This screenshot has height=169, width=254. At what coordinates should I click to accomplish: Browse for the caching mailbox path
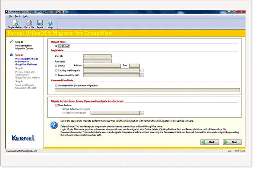pyautogui.click(x=142, y=71)
